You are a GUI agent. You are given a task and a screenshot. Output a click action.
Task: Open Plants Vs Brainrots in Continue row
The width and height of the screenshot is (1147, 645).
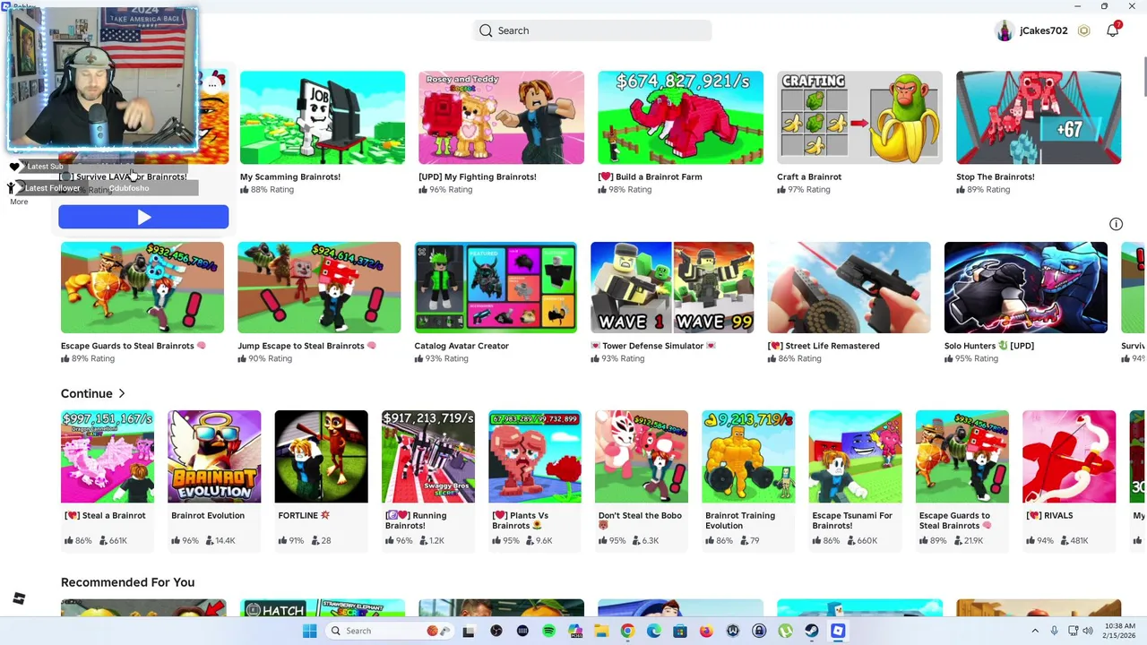[535, 457]
